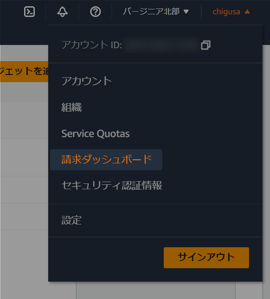
Task: Click the blurred account ID value
Action: [x=161, y=45]
